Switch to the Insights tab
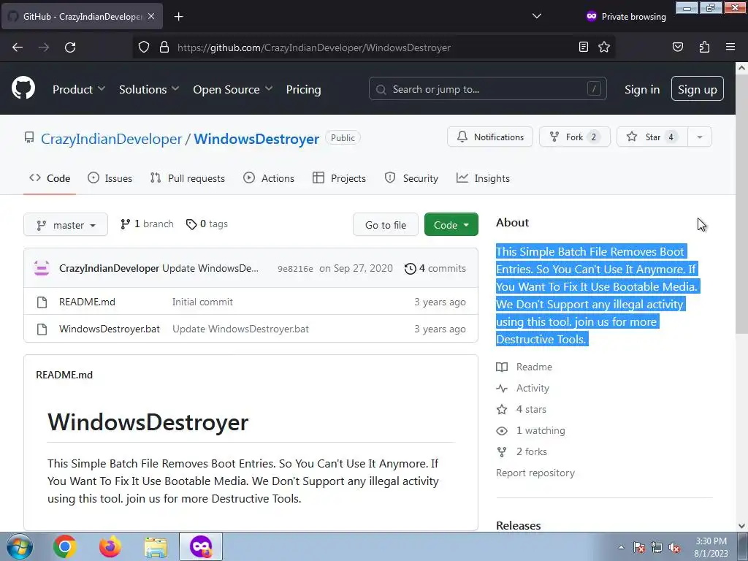Image resolution: width=748 pixels, height=561 pixels. (x=483, y=178)
